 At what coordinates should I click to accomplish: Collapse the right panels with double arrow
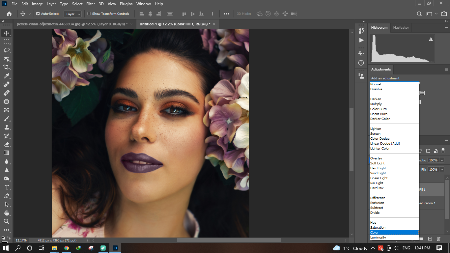point(446,21)
